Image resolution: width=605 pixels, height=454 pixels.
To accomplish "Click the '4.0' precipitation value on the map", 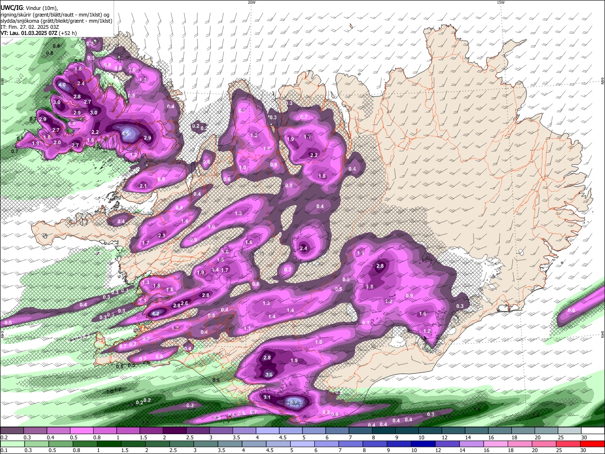I will pos(62,85).
